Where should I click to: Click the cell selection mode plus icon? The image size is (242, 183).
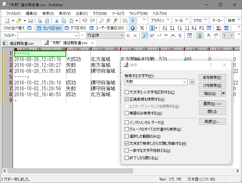(x=132, y=28)
